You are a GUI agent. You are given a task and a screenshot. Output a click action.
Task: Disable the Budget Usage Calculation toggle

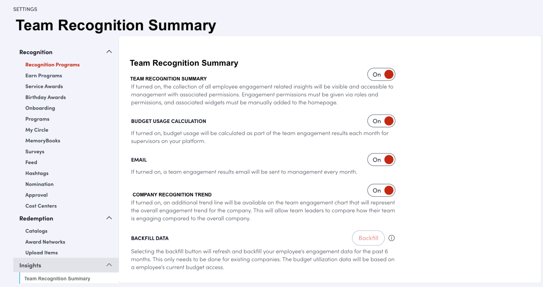click(381, 121)
